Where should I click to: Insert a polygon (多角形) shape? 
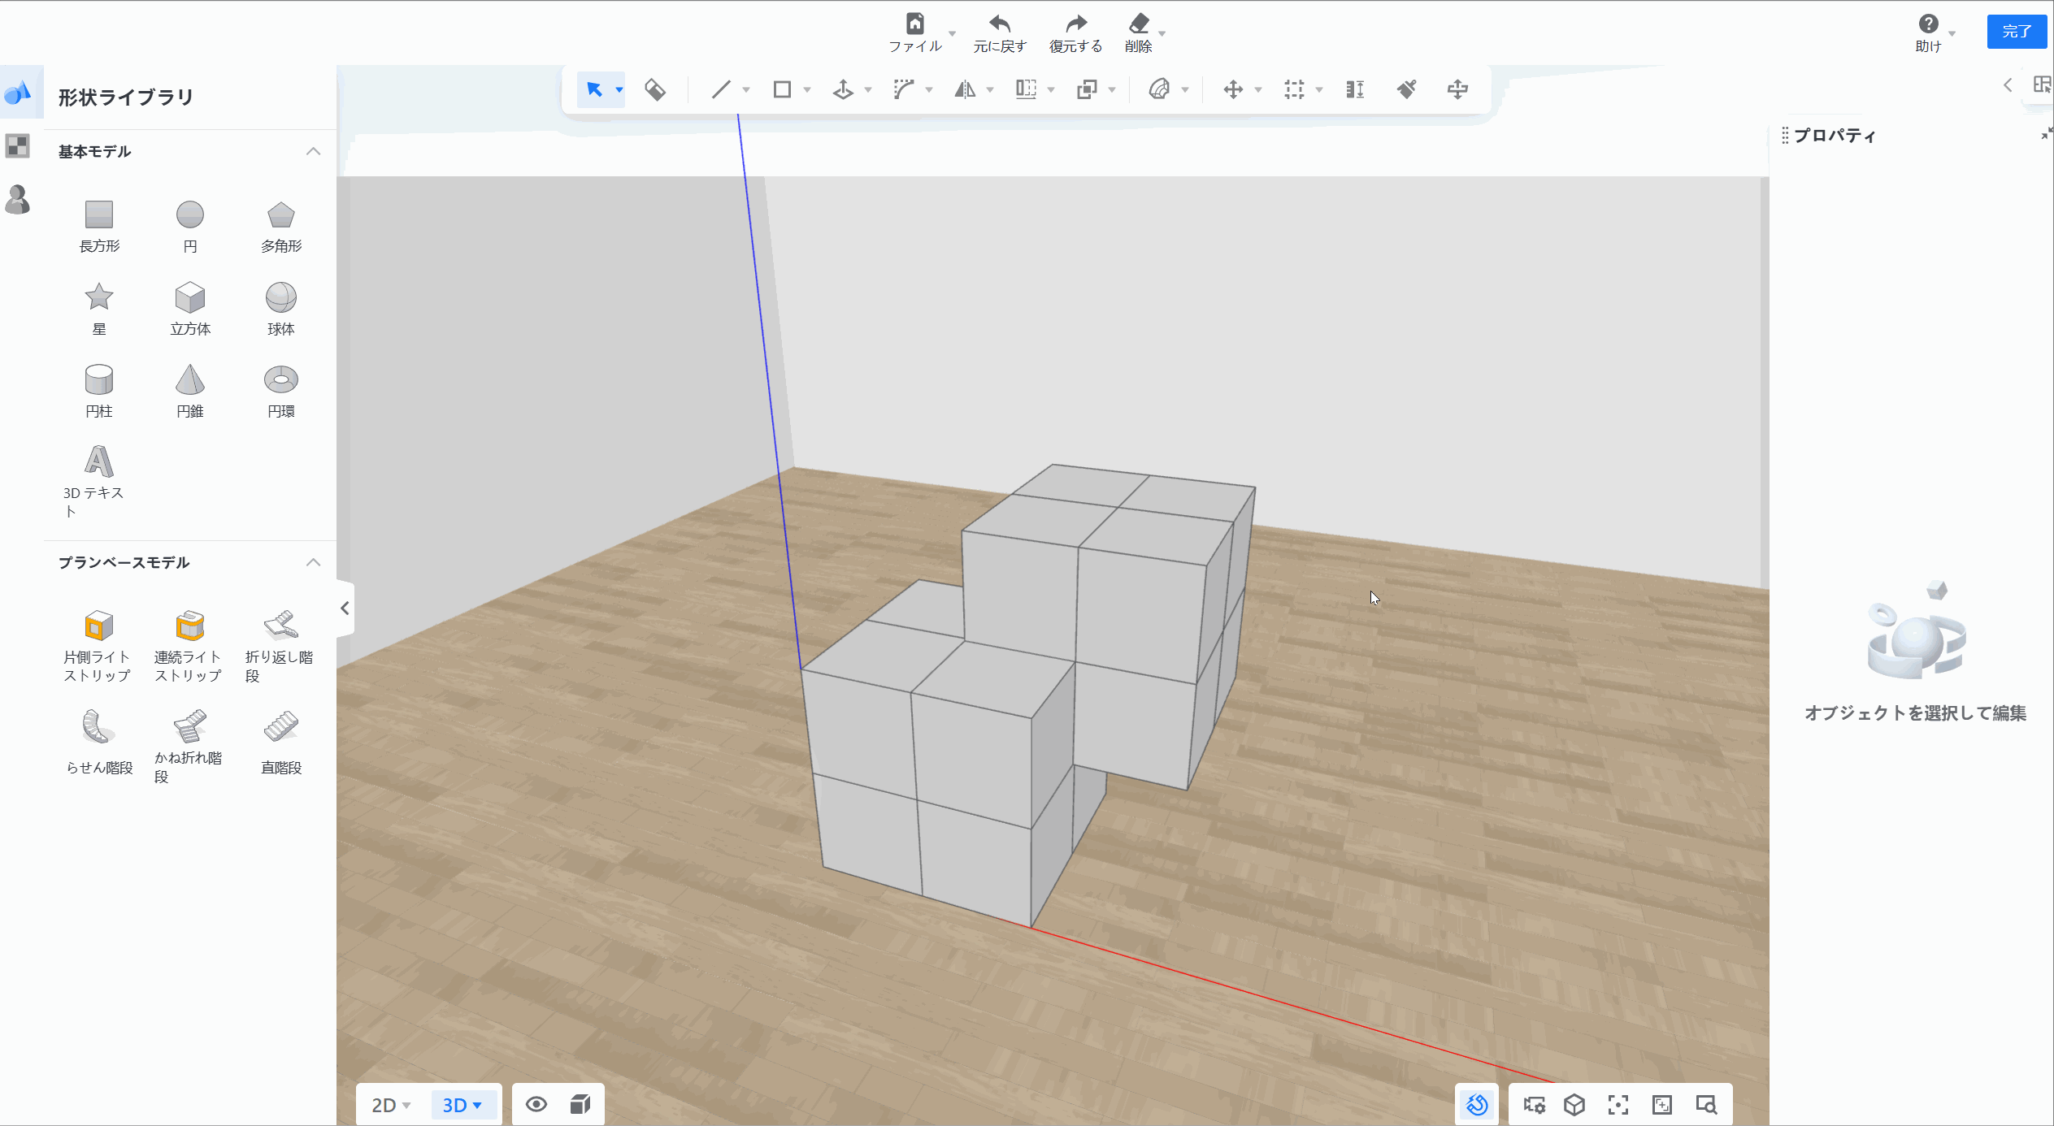click(x=281, y=227)
